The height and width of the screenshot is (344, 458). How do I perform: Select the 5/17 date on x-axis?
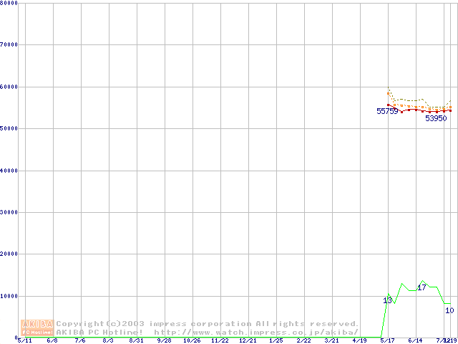(387, 341)
